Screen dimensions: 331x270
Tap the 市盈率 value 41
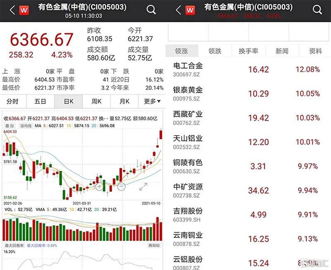(106, 79)
